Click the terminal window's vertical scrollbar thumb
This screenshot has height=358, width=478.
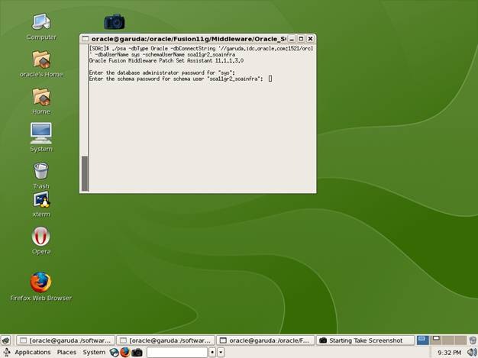(85, 173)
